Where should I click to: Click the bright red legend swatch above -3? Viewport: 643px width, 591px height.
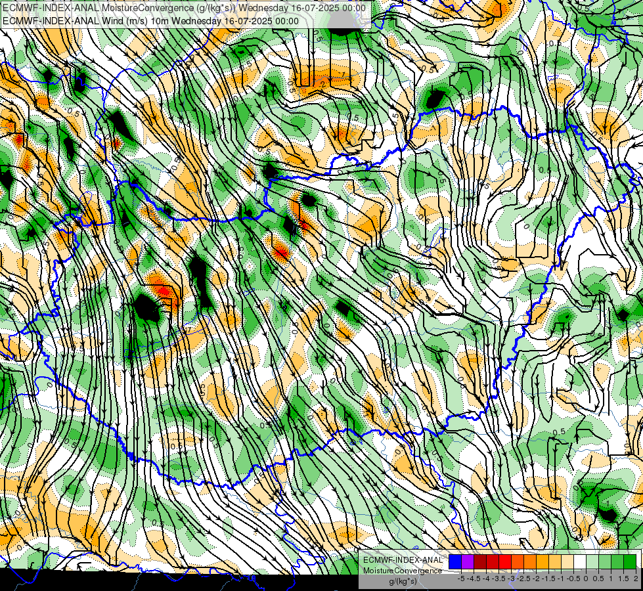click(505, 561)
